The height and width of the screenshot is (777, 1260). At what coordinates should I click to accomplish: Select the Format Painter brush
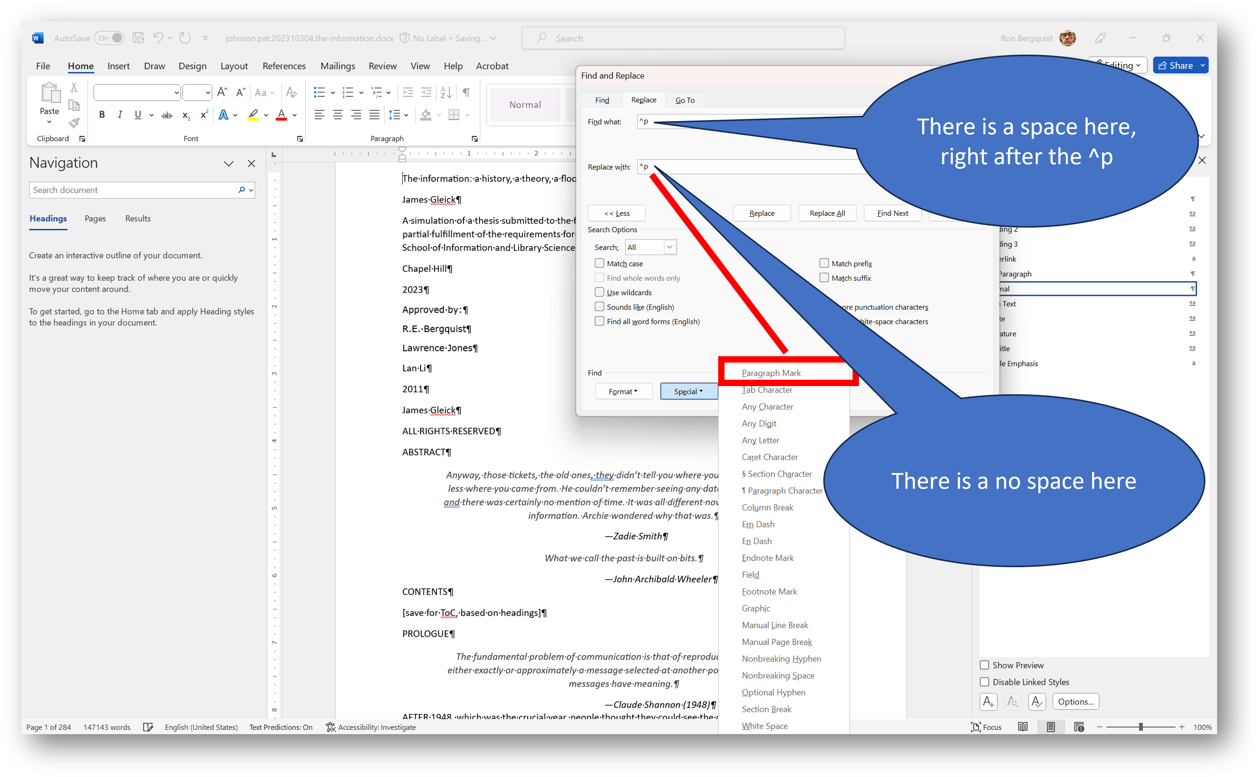click(x=74, y=123)
